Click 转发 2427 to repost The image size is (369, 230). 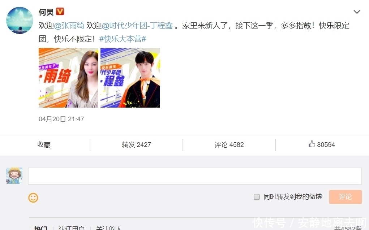pos(136,145)
